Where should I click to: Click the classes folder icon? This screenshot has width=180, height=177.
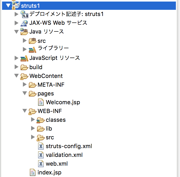click(41, 120)
